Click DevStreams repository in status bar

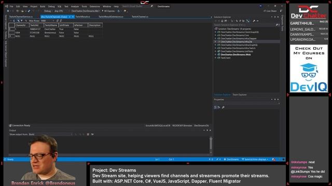coord(231,159)
